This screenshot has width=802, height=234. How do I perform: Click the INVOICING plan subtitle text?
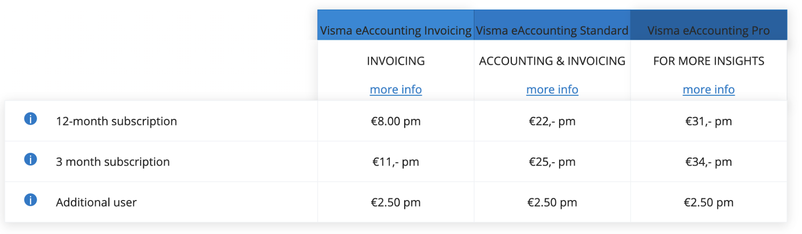tap(396, 61)
